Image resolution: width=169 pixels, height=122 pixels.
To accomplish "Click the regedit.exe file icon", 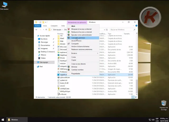I will point(58,74).
